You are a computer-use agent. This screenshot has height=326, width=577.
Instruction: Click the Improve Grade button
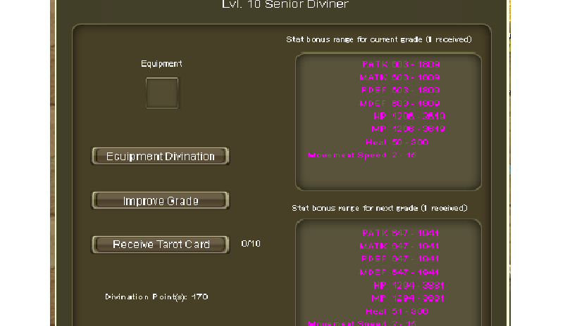click(161, 201)
